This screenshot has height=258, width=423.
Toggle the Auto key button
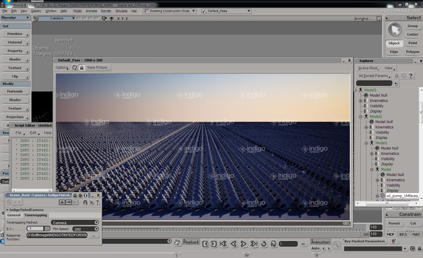pyautogui.click(x=315, y=248)
